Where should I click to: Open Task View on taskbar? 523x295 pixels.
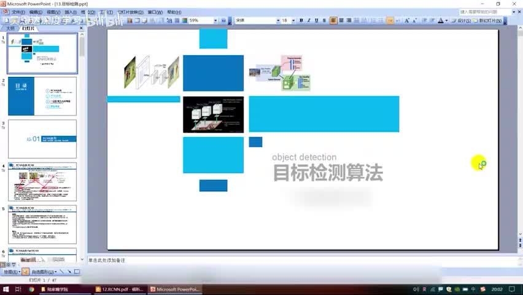pyautogui.click(x=18, y=289)
